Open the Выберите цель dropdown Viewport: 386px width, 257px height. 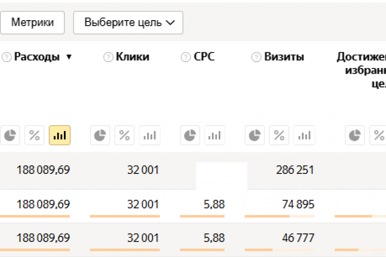[128, 23]
